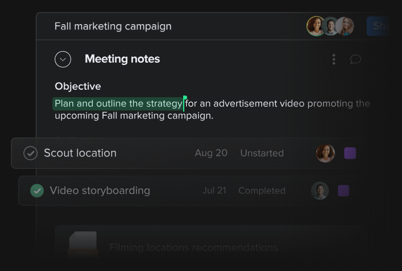
Task: Click the Fall marketing campaign title
Action: [x=113, y=26]
